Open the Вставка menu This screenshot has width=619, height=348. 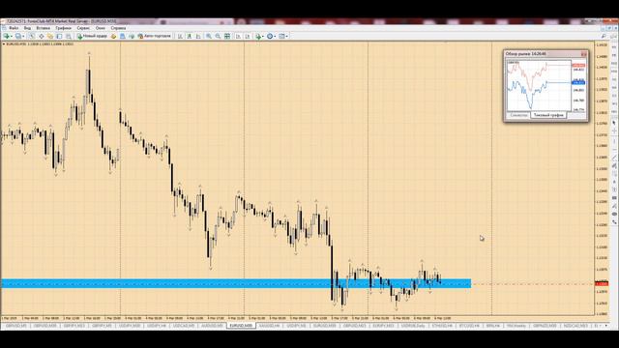click(43, 28)
